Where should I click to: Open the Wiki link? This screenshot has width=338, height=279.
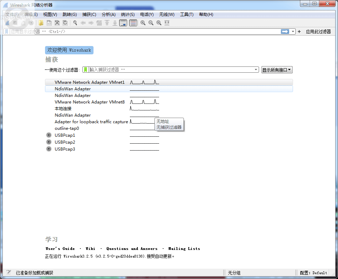coord(90,249)
